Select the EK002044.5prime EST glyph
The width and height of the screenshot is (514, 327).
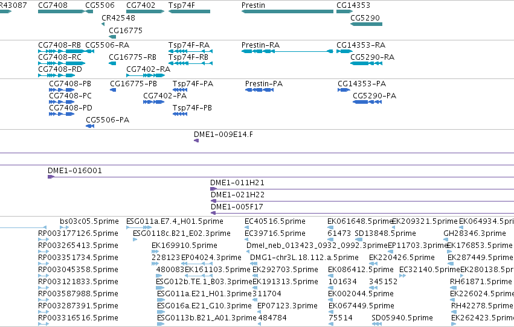[x=331, y=300]
